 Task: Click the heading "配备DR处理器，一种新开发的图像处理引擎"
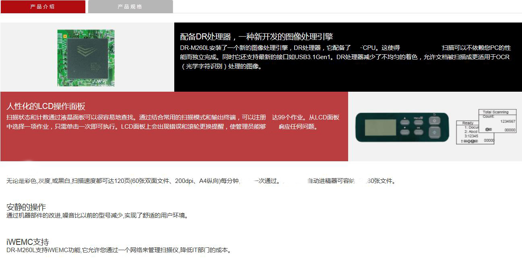[256, 37]
